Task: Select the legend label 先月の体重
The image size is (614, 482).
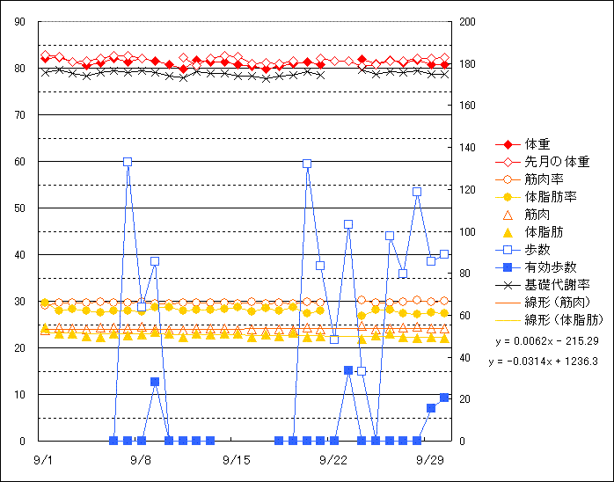Action: [557, 162]
